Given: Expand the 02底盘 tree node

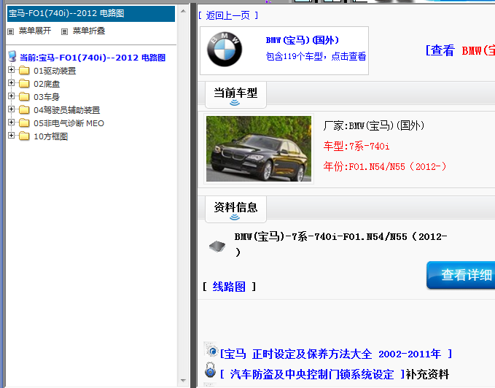Looking at the screenshot, I should point(12,83).
